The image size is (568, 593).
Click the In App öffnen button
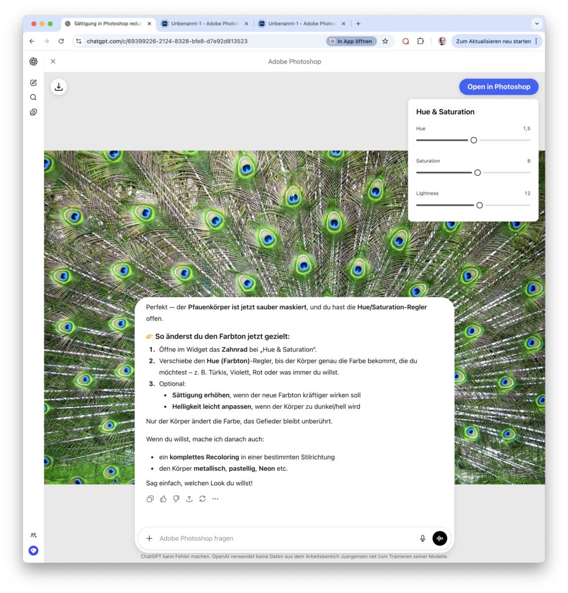351,41
